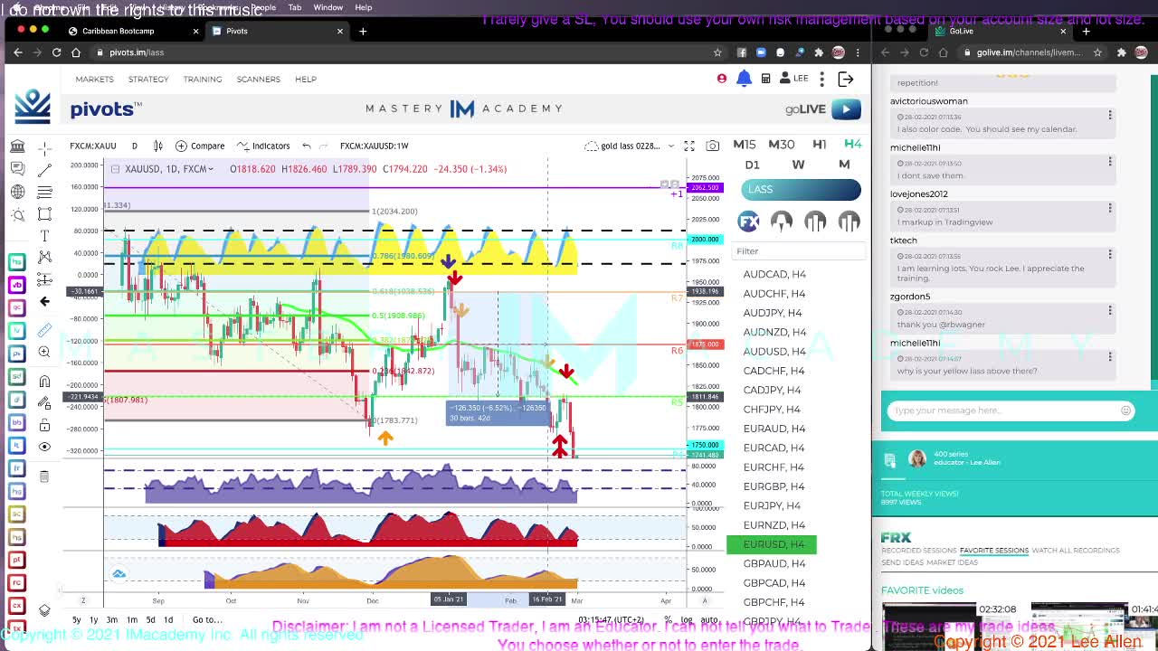Open the MARKETS menu
The height and width of the screenshot is (651, 1158).
pyautogui.click(x=94, y=79)
